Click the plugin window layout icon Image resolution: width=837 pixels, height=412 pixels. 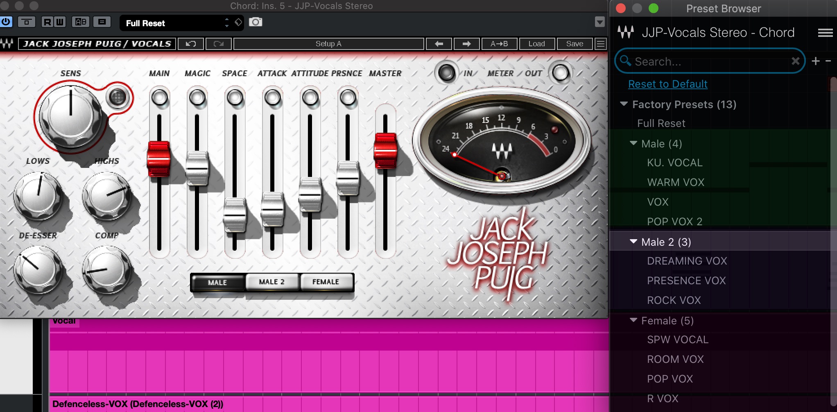(x=27, y=22)
